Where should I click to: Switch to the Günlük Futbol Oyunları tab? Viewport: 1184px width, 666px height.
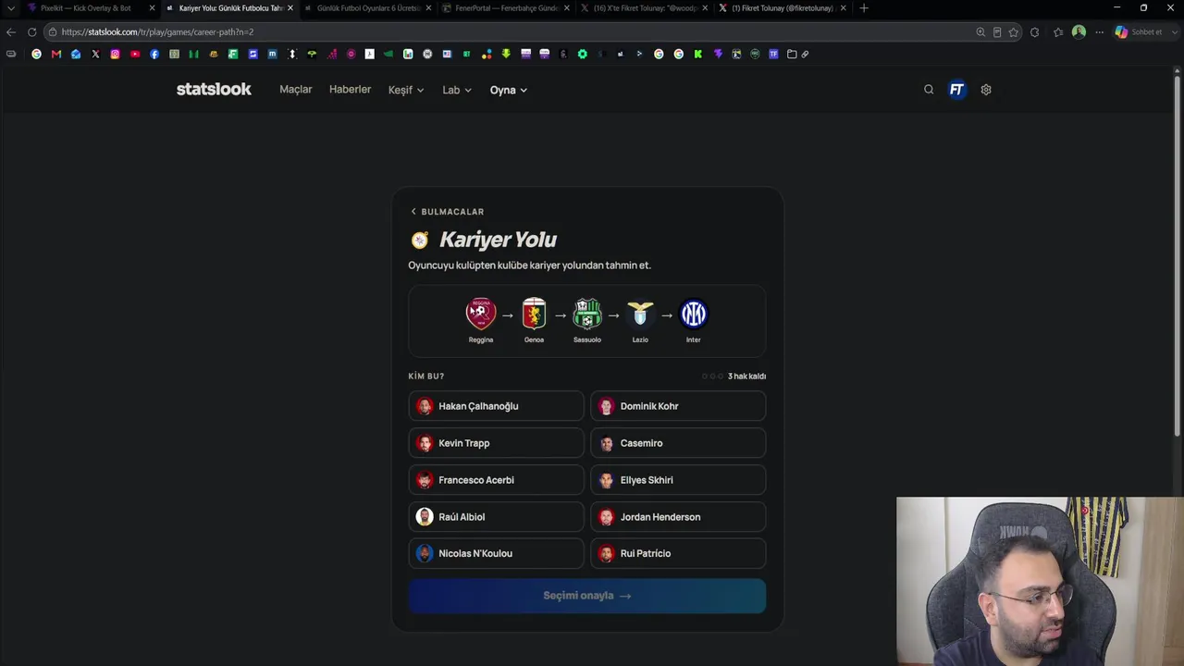[368, 8]
